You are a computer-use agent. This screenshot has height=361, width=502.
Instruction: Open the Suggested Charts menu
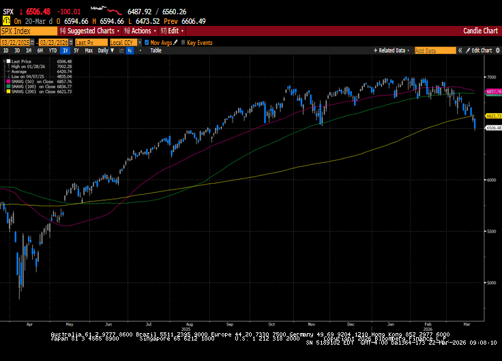(90, 31)
